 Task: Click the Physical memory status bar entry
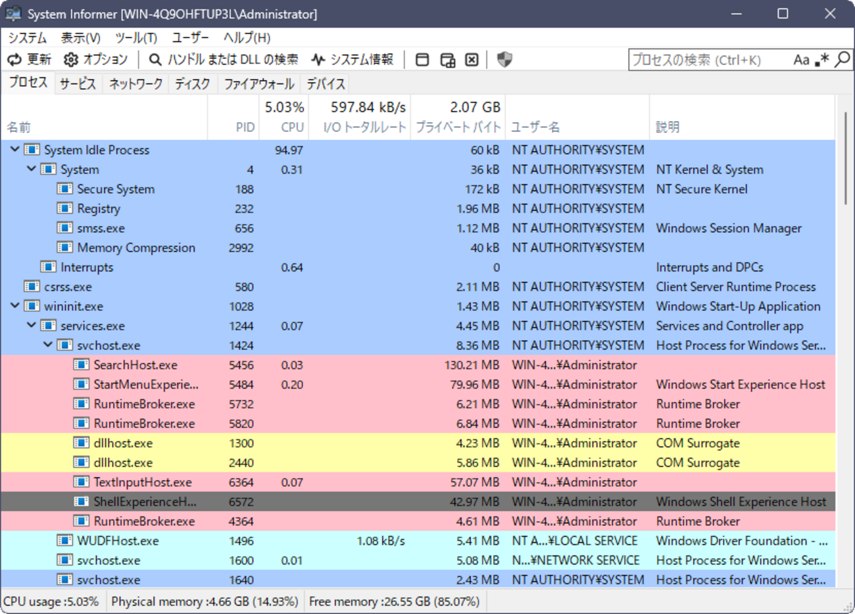coord(205,602)
